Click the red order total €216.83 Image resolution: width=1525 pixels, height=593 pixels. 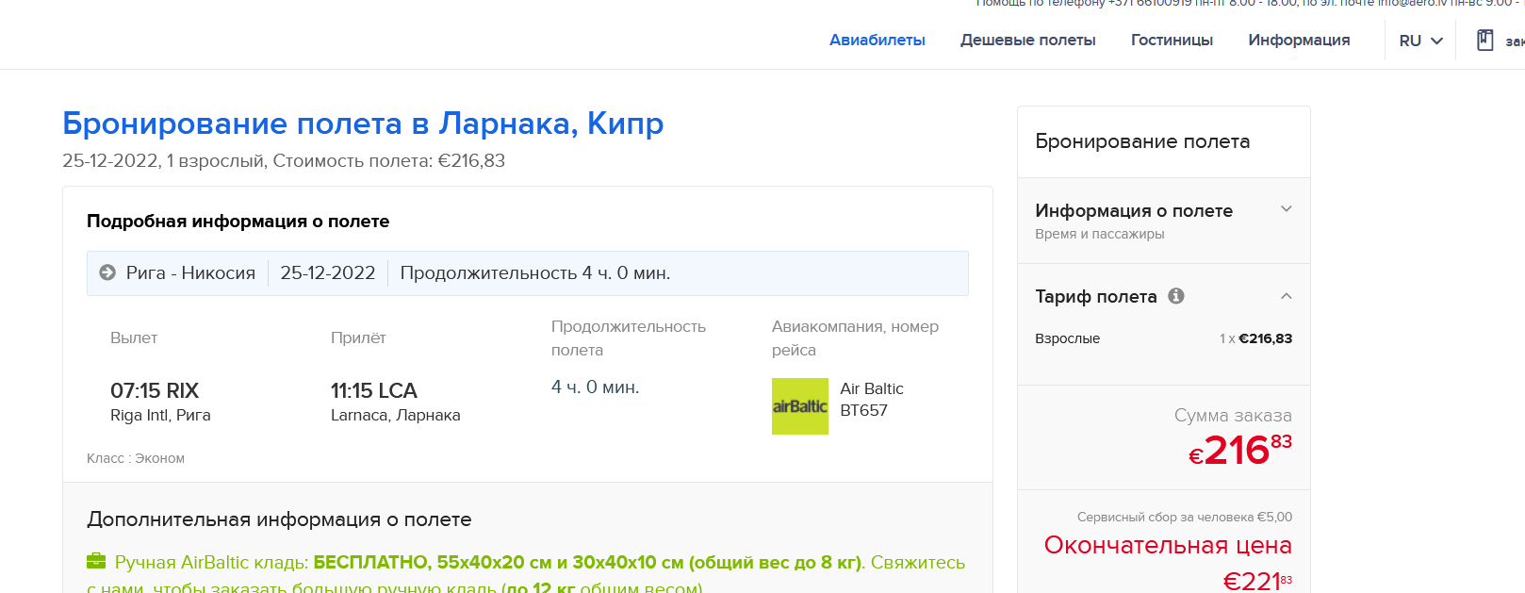(x=1239, y=451)
